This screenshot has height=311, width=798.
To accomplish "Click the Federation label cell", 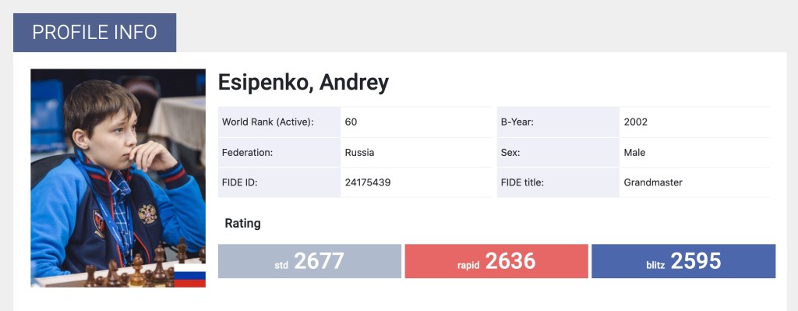I will point(280,152).
